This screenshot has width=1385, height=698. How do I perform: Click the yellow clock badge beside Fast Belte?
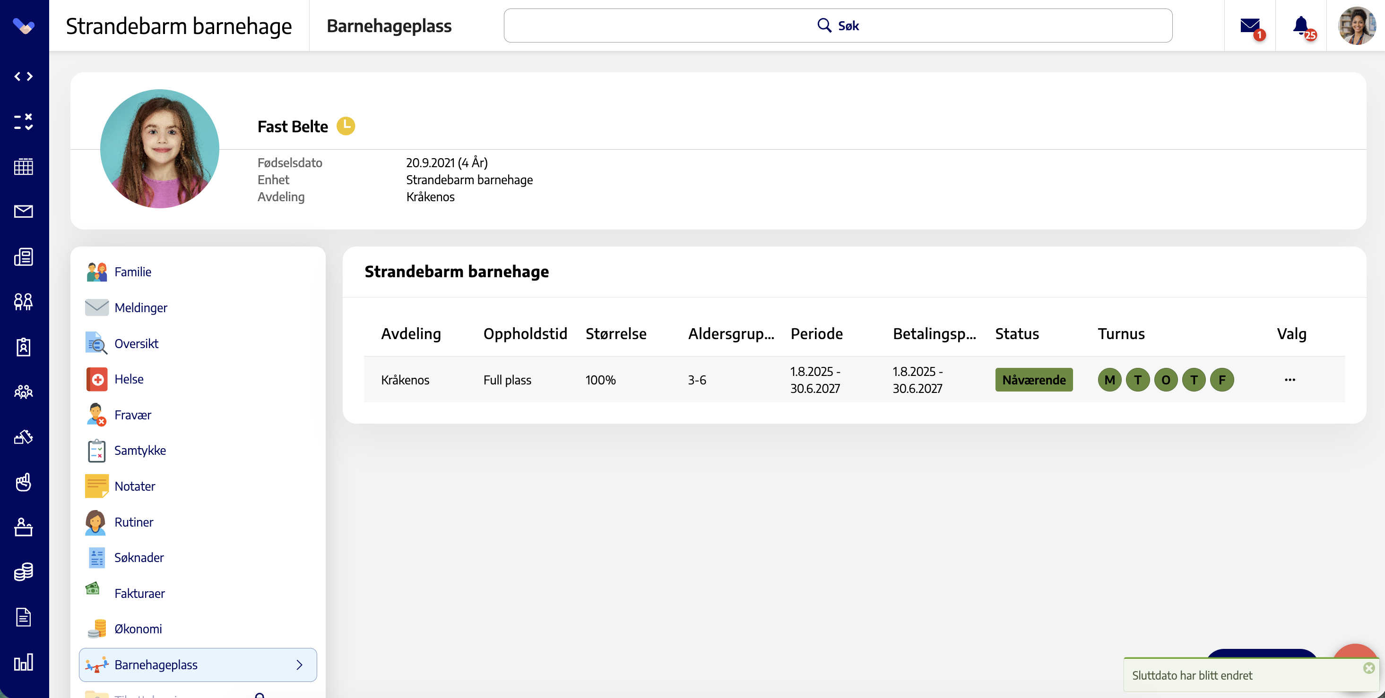[x=346, y=126]
